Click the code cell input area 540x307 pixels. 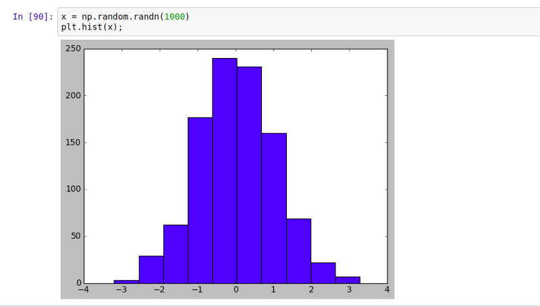coord(298,22)
